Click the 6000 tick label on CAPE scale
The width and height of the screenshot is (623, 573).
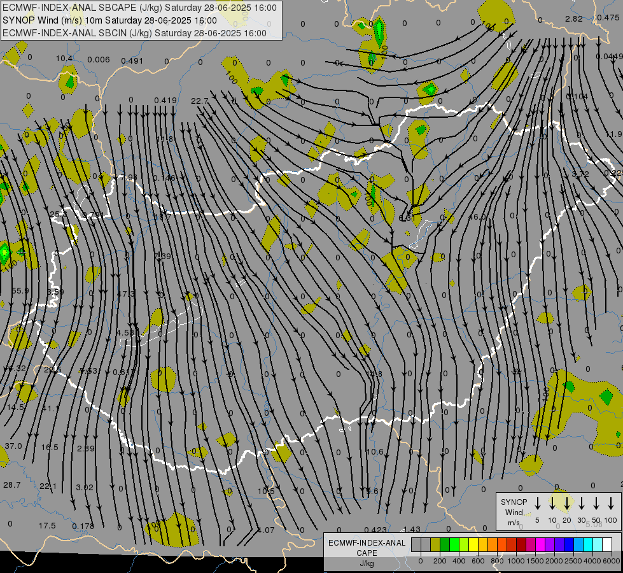coord(611,561)
